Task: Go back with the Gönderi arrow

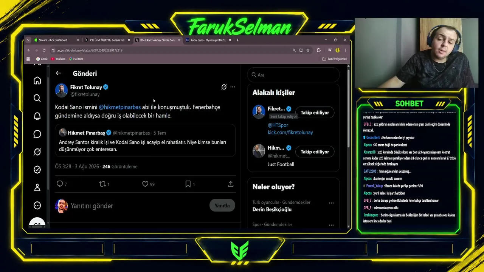Action: click(58, 73)
